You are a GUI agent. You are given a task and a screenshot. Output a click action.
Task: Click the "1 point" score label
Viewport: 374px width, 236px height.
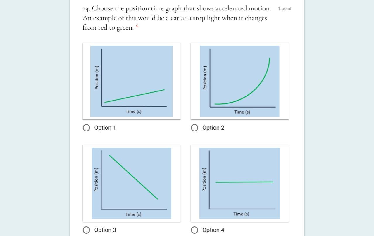[x=285, y=9]
